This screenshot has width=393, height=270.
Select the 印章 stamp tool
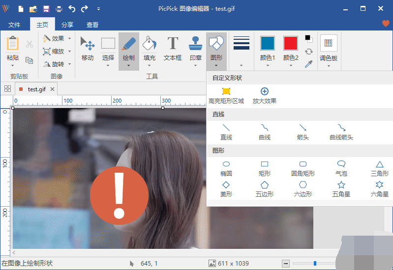tap(195, 49)
